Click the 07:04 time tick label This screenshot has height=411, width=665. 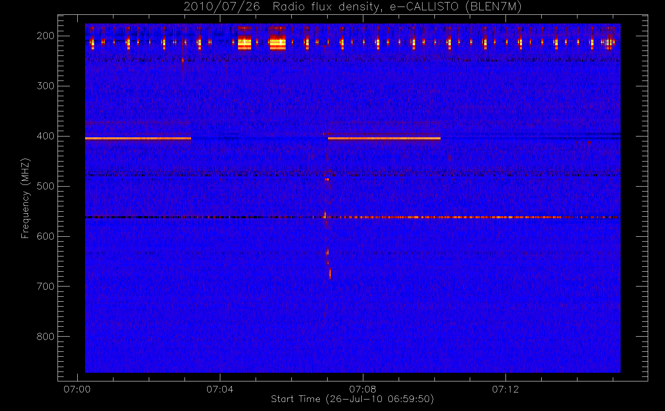click(220, 389)
